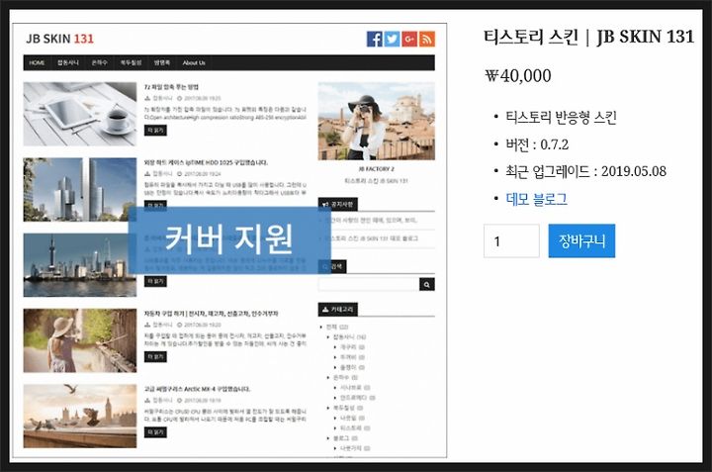Click 더 읽기 under the 자동차 구입 post
This screenshot has height=472, width=712.
click(155, 357)
